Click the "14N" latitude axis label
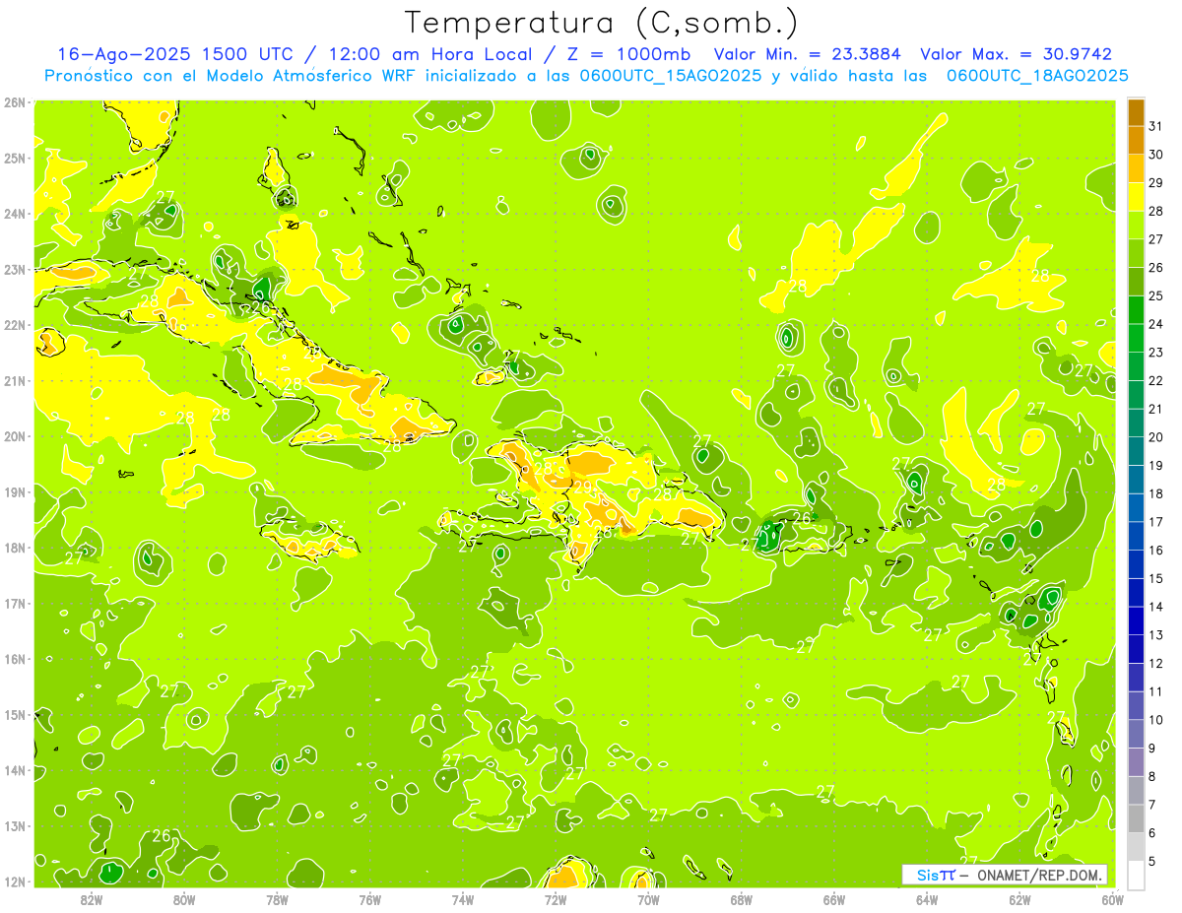 click(x=14, y=770)
